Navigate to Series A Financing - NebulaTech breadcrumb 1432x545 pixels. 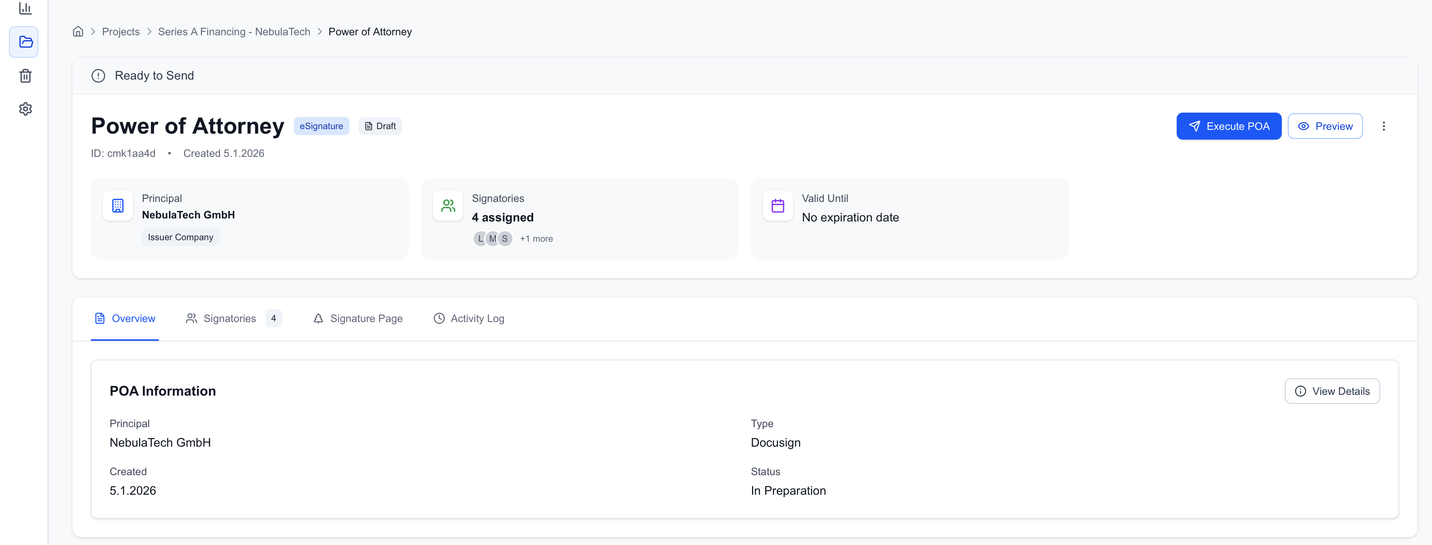point(234,31)
